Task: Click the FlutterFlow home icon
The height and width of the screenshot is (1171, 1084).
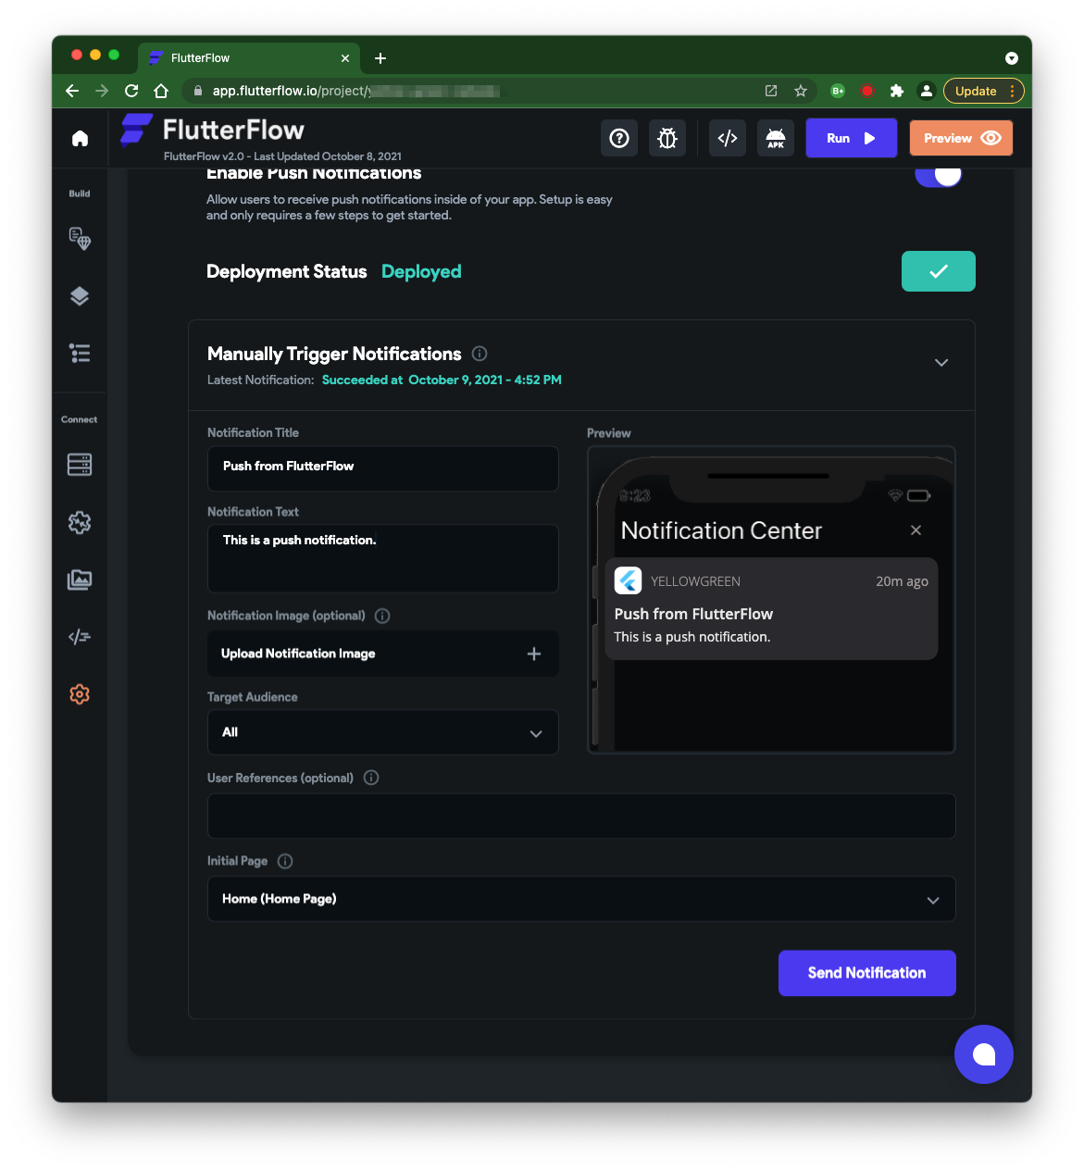Action: [80, 138]
